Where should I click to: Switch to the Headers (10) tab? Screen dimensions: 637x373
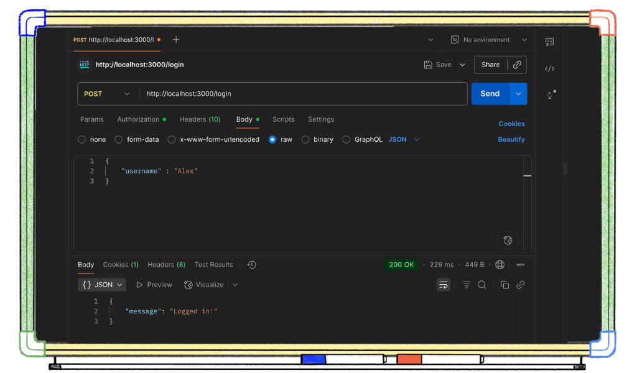point(200,119)
